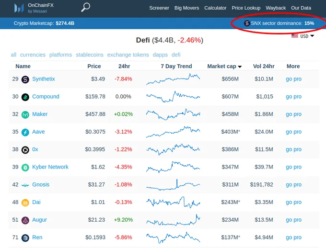Click 'go pro' in Ren row
The image size is (326, 248).
click(293, 237)
